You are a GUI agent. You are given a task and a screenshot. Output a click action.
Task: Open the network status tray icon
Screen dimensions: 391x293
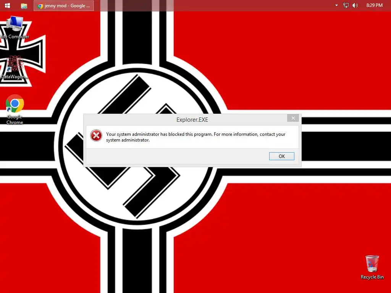pyautogui.click(x=346, y=5)
